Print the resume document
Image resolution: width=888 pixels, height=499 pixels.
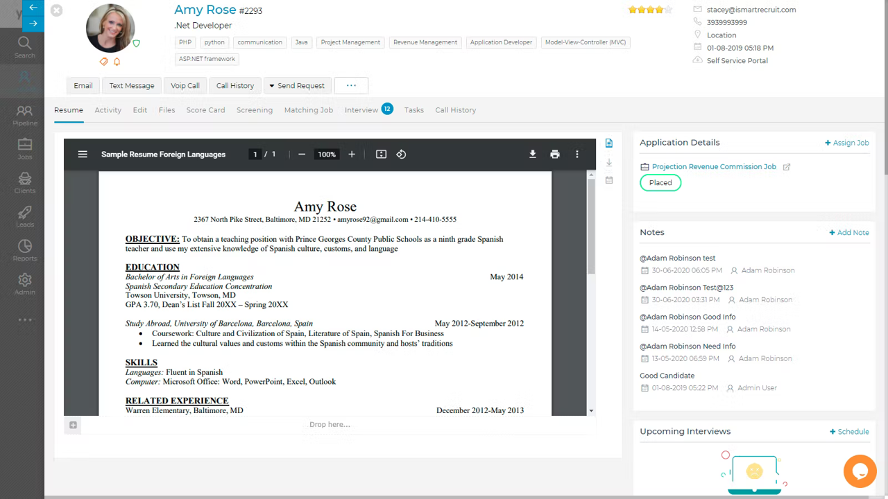(554, 155)
